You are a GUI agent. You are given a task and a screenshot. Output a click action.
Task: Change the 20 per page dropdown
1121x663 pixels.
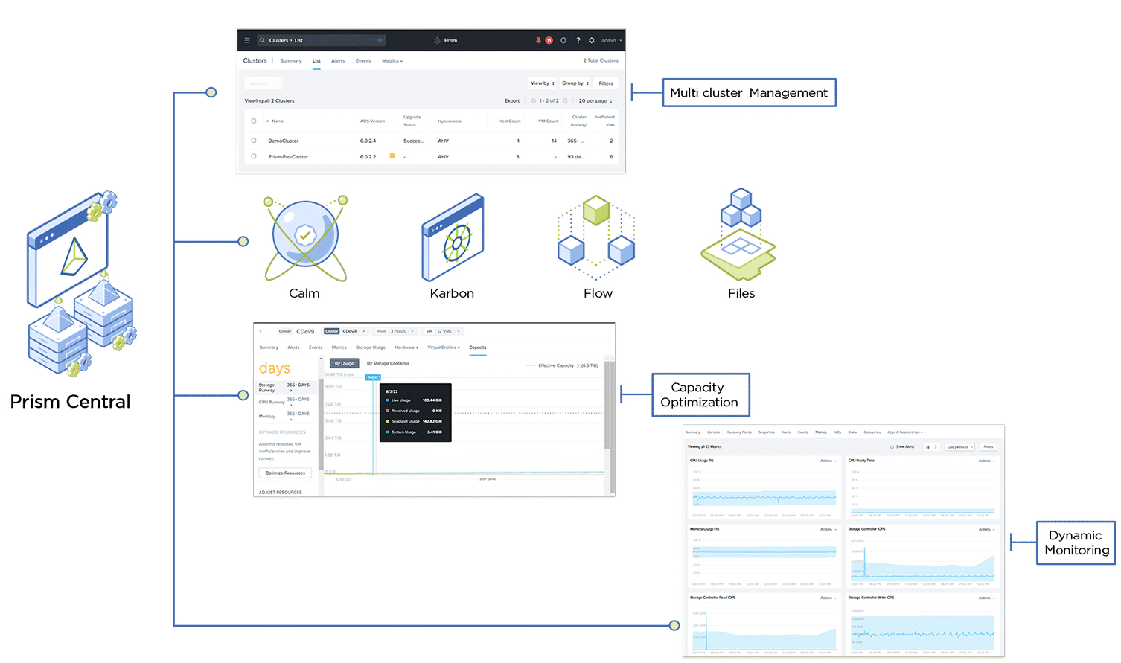pos(595,100)
